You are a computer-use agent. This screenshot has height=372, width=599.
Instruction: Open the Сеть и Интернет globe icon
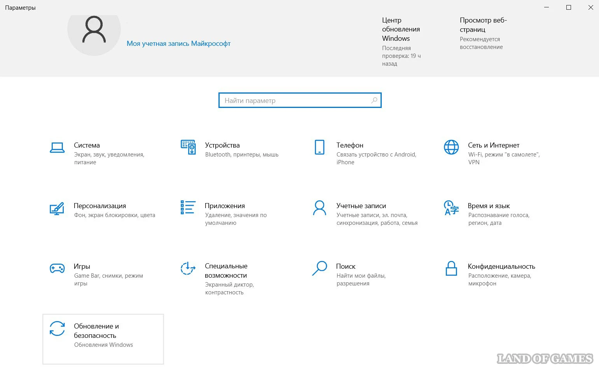451,147
